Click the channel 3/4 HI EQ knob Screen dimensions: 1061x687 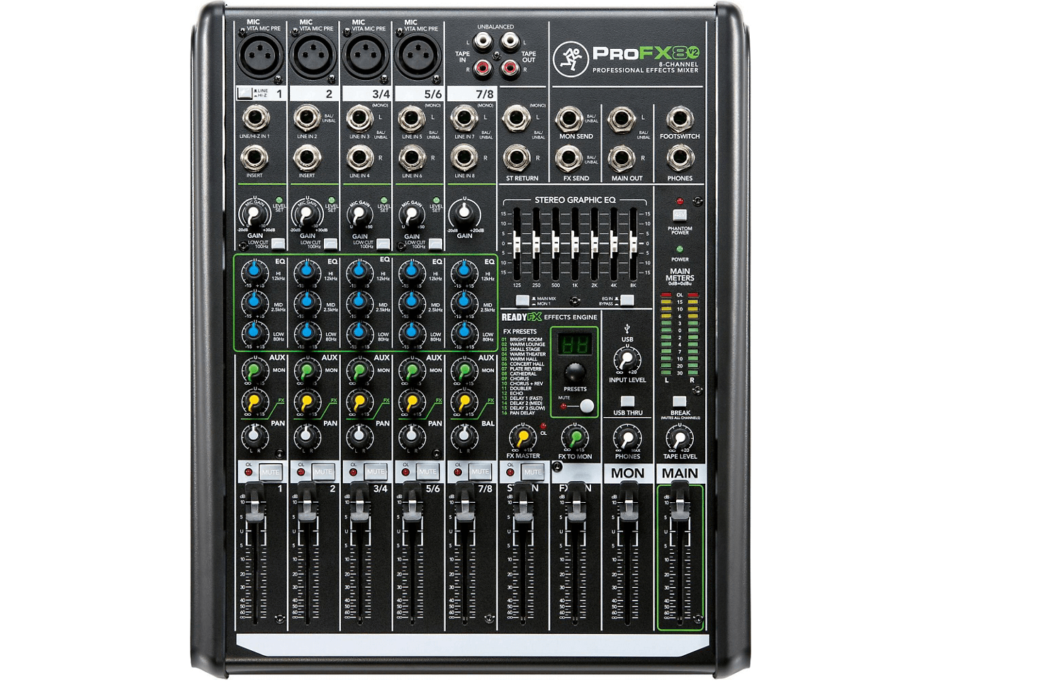click(x=359, y=271)
